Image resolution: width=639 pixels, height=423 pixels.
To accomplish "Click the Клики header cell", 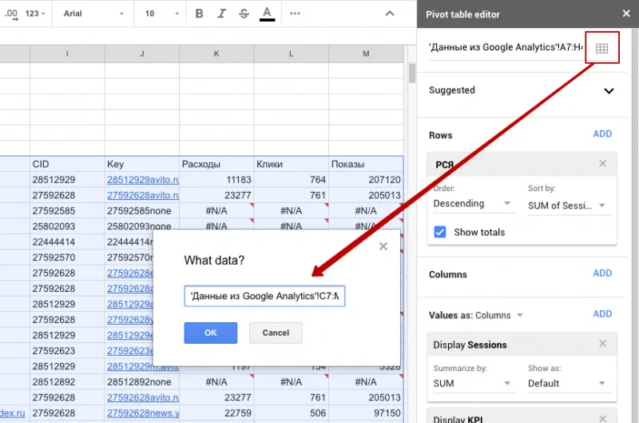I will click(291, 164).
